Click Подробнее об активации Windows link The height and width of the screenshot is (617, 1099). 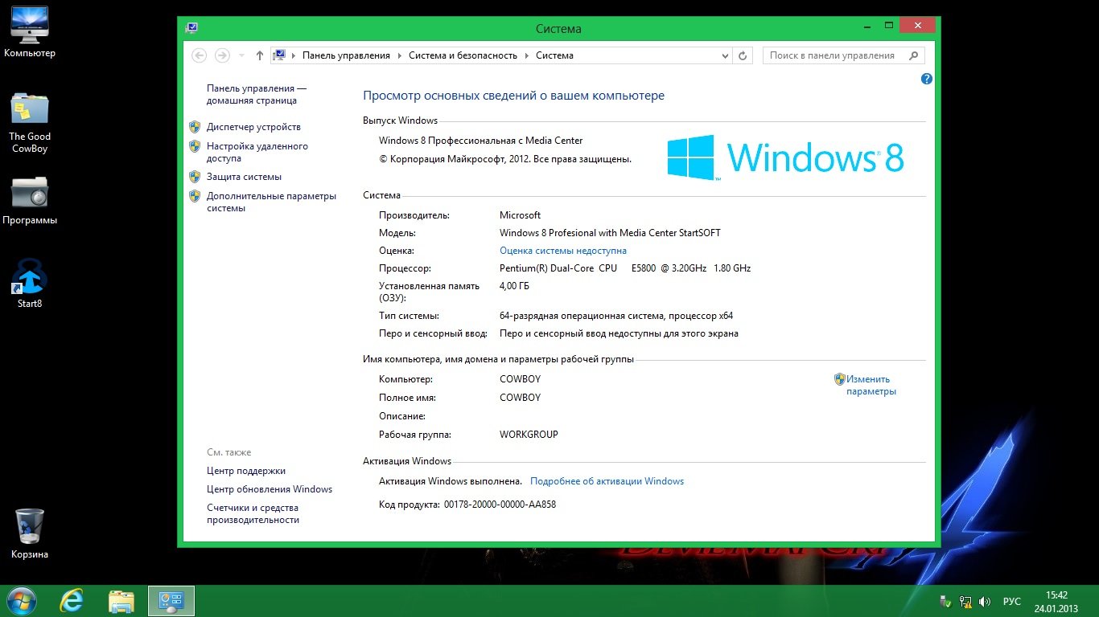pyautogui.click(x=607, y=481)
